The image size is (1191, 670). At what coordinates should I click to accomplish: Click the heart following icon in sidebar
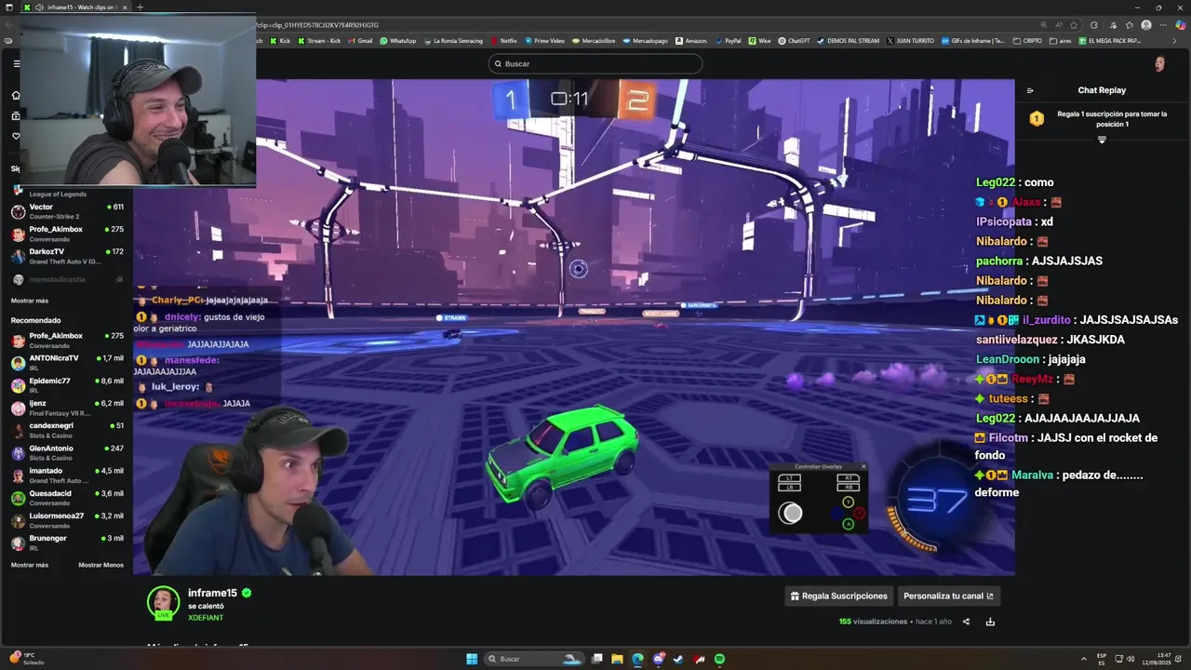coord(16,136)
